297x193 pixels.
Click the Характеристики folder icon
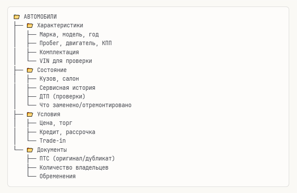30,26
